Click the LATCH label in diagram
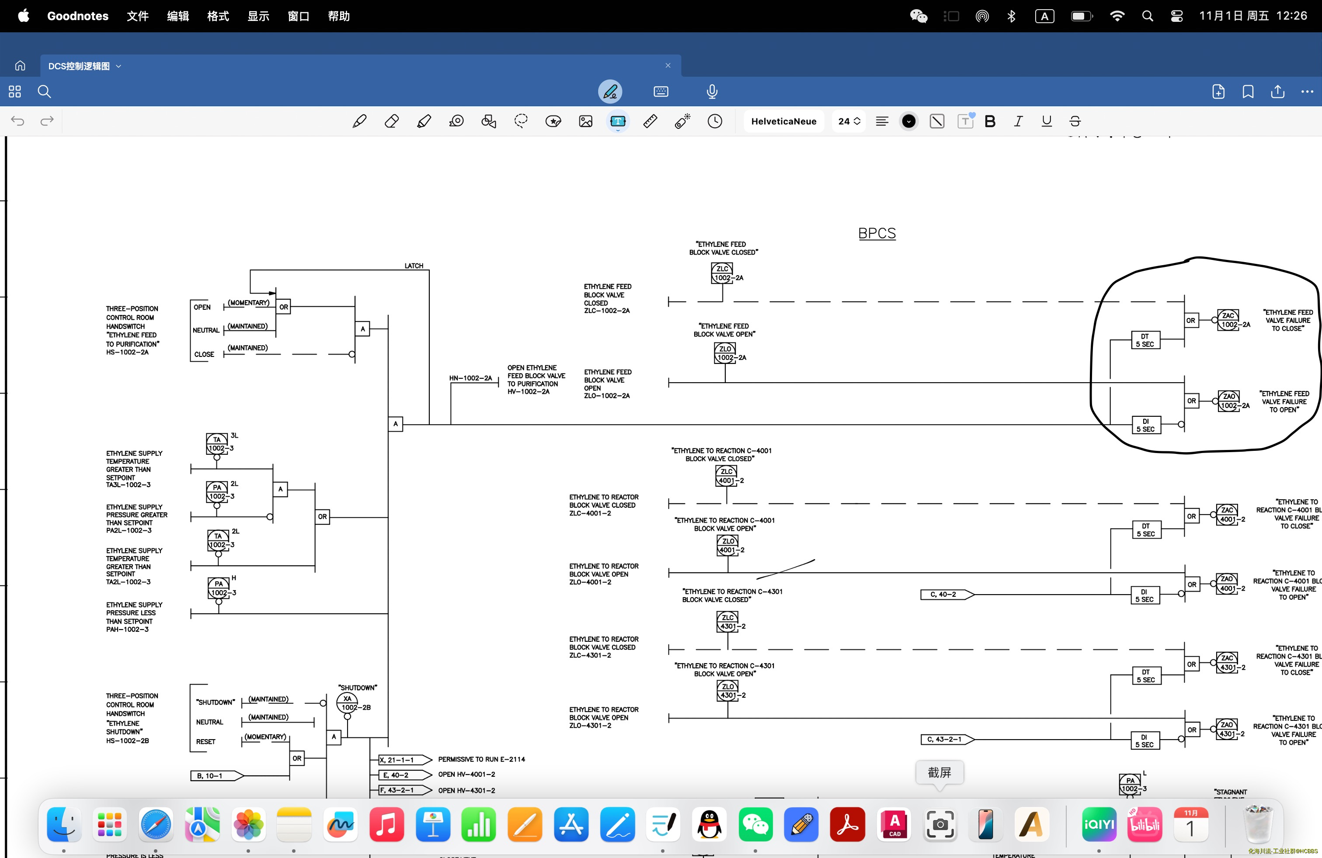The height and width of the screenshot is (858, 1322). click(x=414, y=266)
